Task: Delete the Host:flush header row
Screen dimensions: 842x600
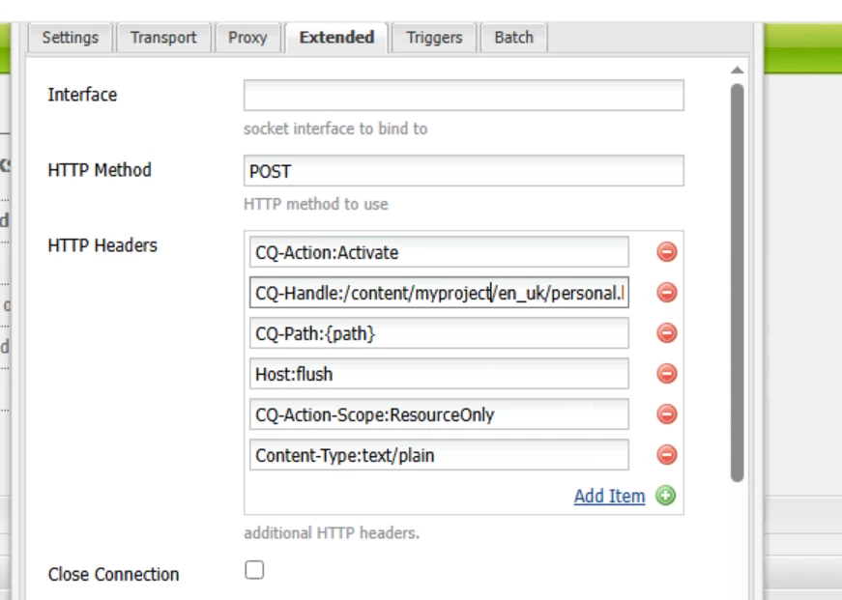Action: coord(667,374)
